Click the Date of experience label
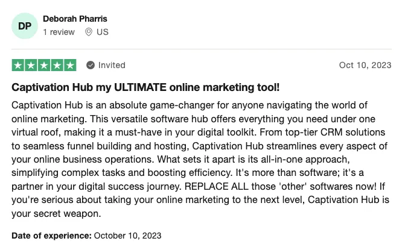Image resolution: width=402 pixels, height=247 pixels. [51, 236]
